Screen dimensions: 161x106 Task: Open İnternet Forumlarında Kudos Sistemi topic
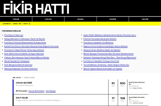click(x=100, y=39)
